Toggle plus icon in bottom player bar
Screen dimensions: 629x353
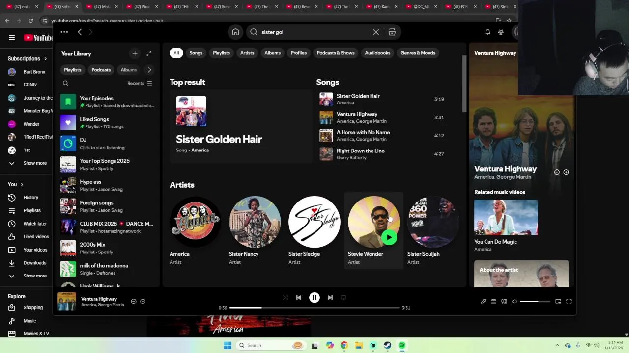pos(143,302)
